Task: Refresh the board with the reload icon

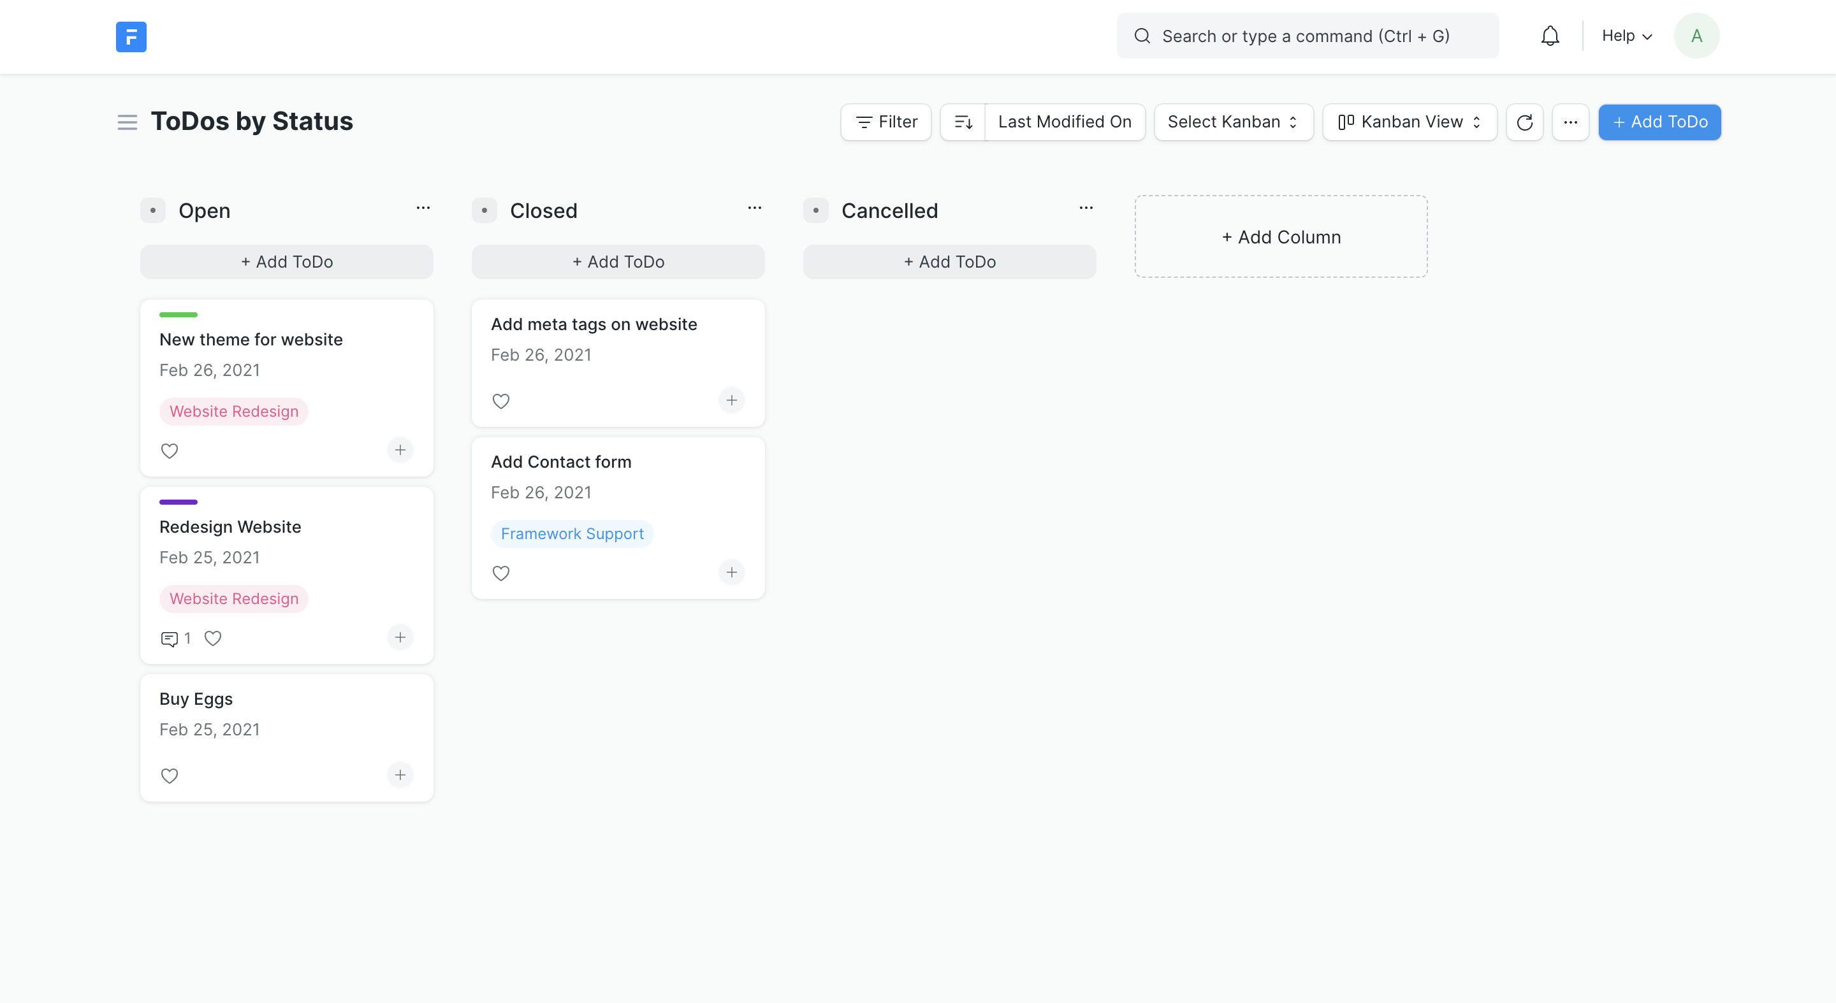Action: pos(1524,122)
